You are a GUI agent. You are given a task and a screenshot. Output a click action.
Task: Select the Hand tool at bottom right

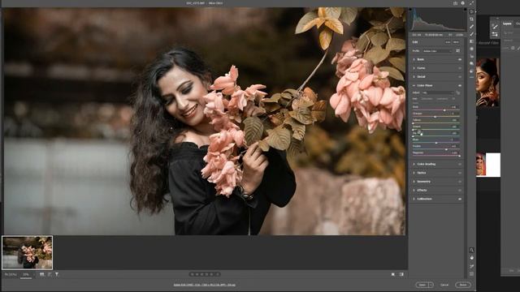tap(471, 258)
